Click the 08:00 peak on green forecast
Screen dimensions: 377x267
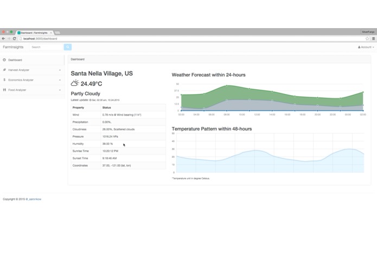point(227,85)
